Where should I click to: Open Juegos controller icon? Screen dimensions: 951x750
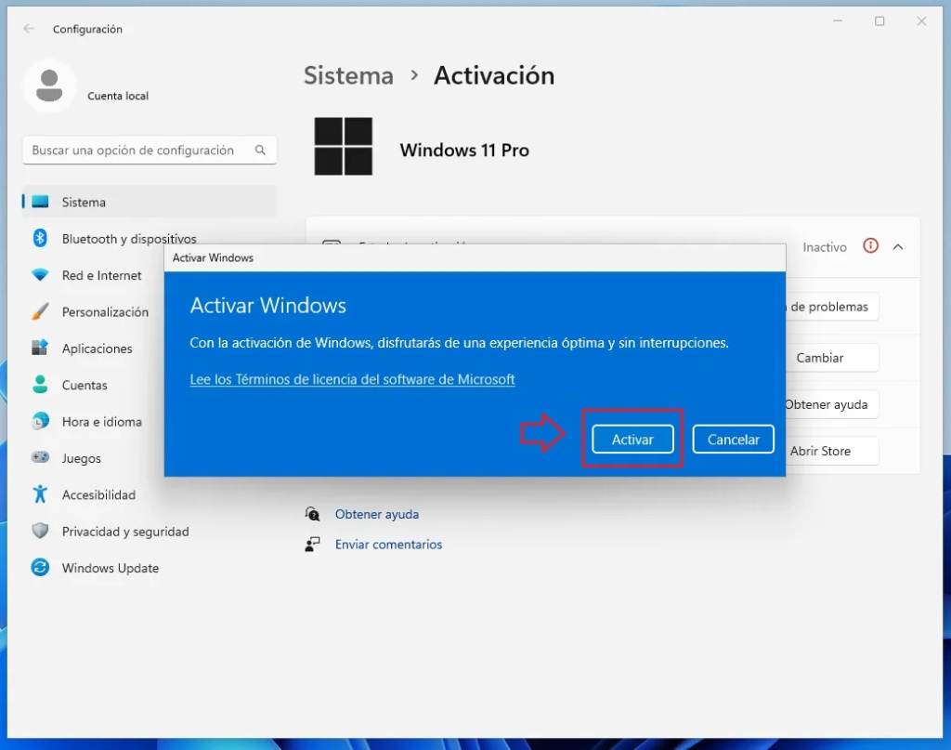(40, 457)
